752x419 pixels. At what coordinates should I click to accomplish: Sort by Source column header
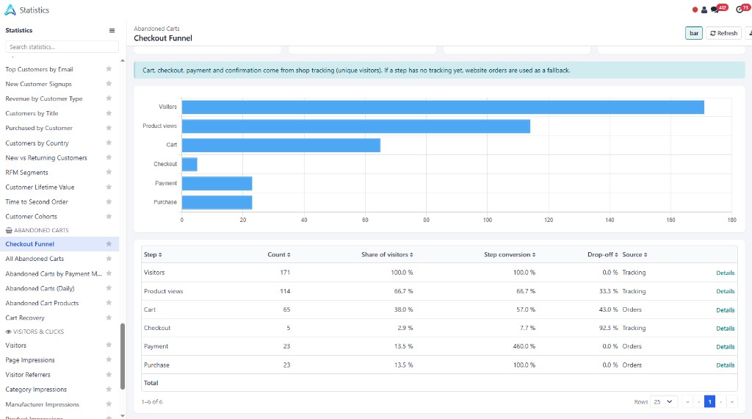[x=634, y=254]
